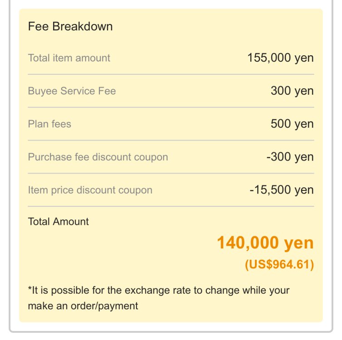Click the divider line under Total item amount
The width and height of the screenshot is (342, 340).
[171, 74]
